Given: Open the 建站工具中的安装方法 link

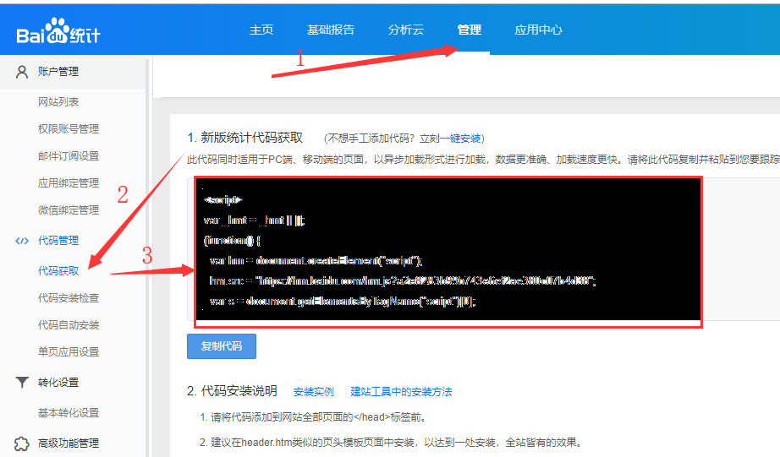Looking at the screenshot, I should (x=401, y=392).
